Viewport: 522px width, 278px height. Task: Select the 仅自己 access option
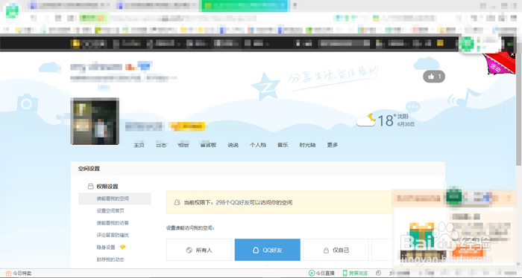point(336,250)
